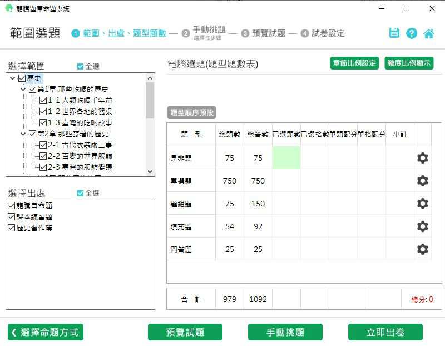Uncheck 歷史習作簿 source checkbox
Image resolution: width=445 pixels, height=346 pixels.
coord(11,228)
